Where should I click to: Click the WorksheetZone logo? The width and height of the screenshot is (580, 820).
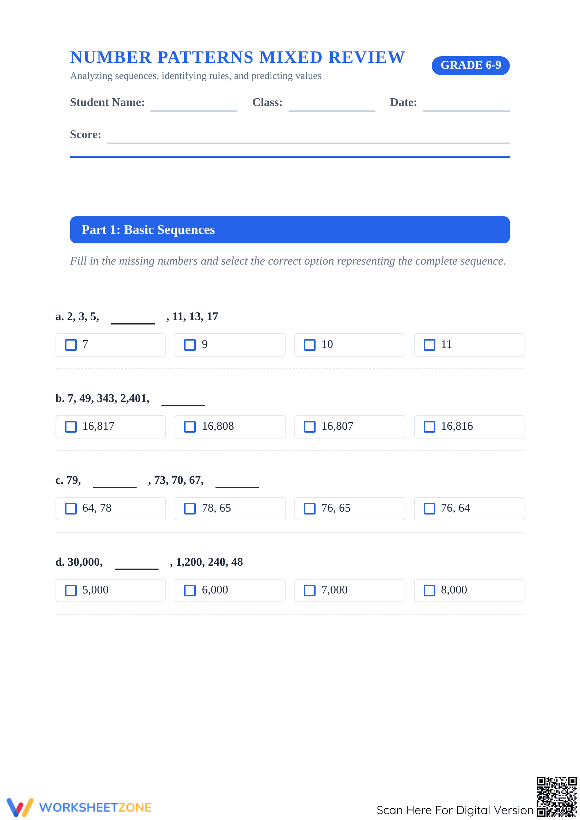[79, 807]
